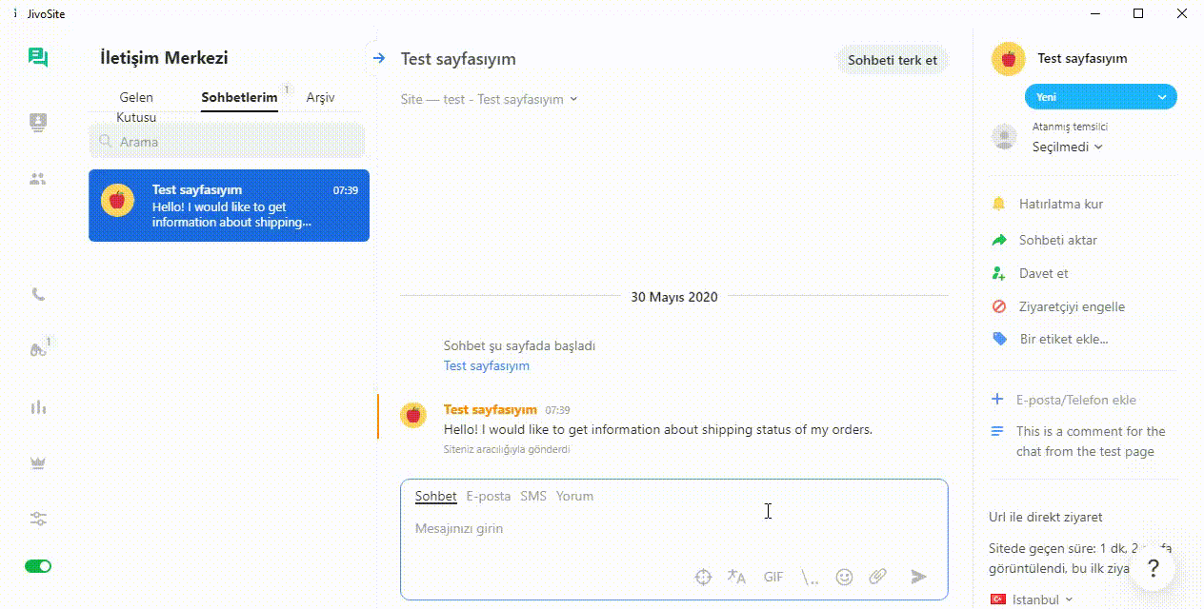This screenshot has height=609, width=1204.
Task: Click the Arama search field
Action: tap(229, 142)
